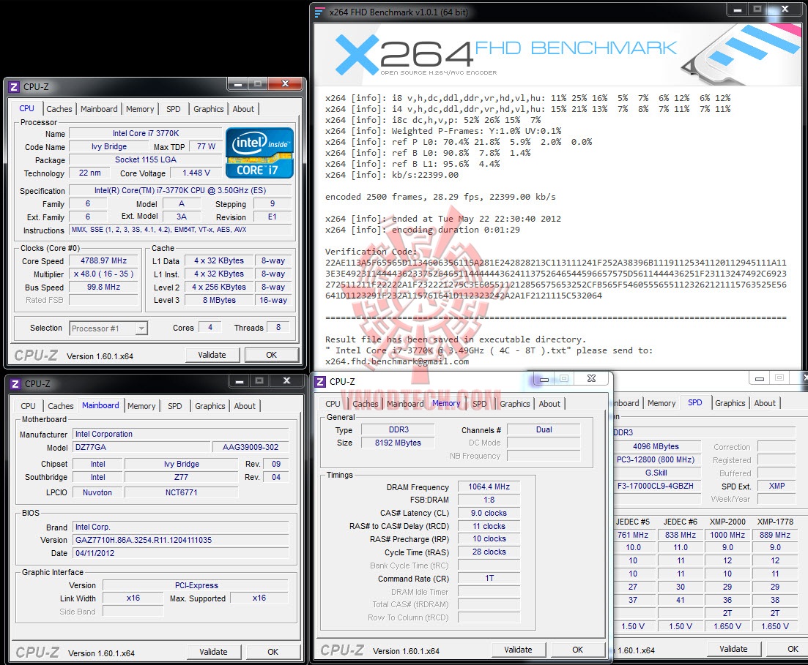Close the Memory CPU-Z window
The image size is (808, 665).
click(x=591, y=379)
